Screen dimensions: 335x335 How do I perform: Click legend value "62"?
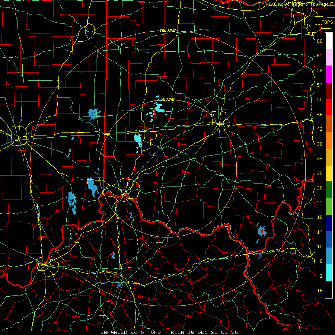pyautogui.click(x=320, y=55)
